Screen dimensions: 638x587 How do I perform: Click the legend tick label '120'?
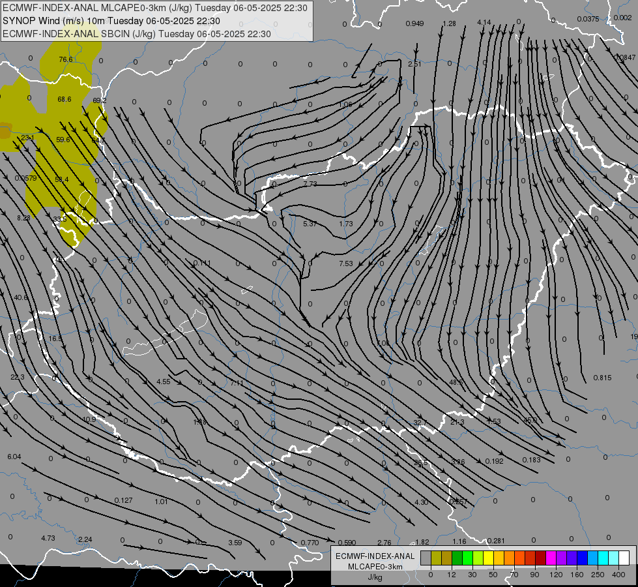pyautogui.click(x=556, y=575)
